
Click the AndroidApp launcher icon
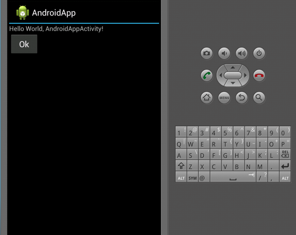(x=22, y=13)
